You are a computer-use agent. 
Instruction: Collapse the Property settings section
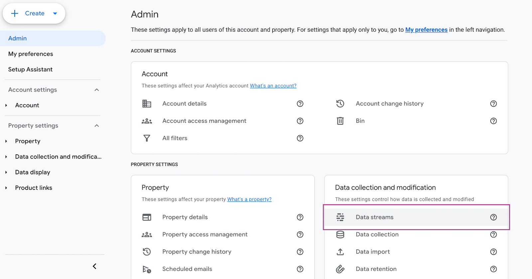[97, 126]
